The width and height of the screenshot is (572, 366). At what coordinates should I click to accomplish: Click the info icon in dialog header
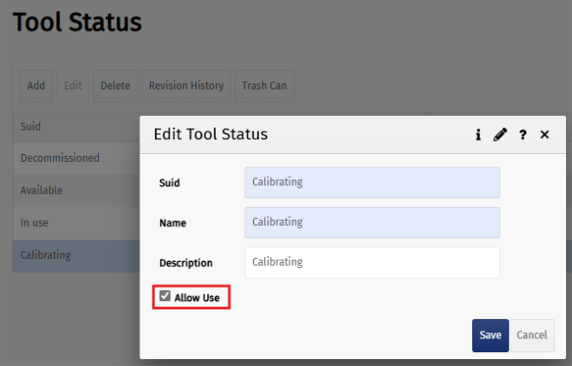click(x=478, y=135)
